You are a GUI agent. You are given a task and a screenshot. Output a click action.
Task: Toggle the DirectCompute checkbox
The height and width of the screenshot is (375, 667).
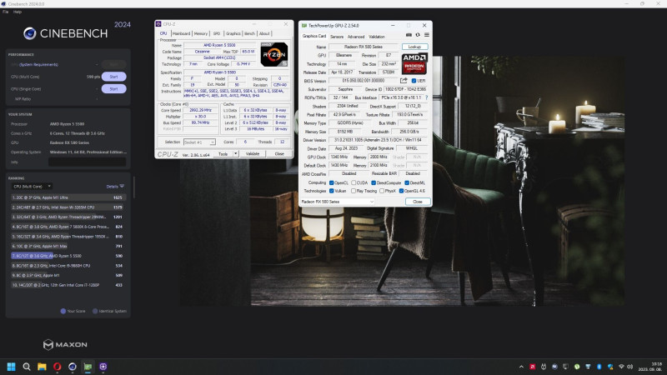pyautogui.click(x=374, y=182)
